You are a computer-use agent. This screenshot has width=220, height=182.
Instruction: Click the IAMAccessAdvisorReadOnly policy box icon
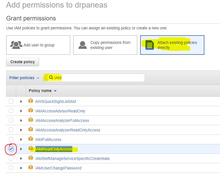click(31, 111)
